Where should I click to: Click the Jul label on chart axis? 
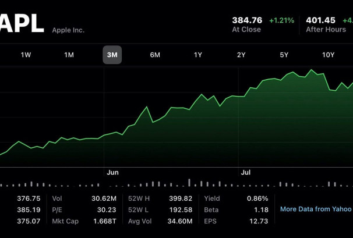pos(246,172)
